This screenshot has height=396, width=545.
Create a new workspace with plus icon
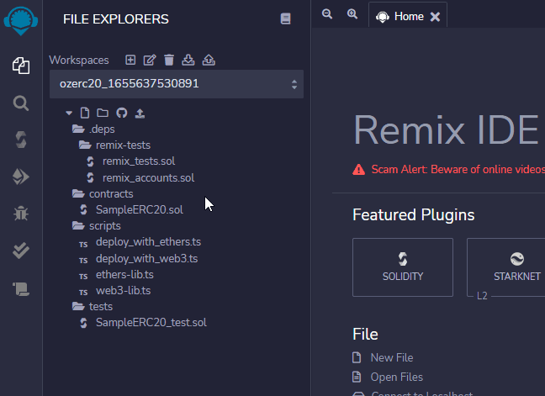point(130,60)
